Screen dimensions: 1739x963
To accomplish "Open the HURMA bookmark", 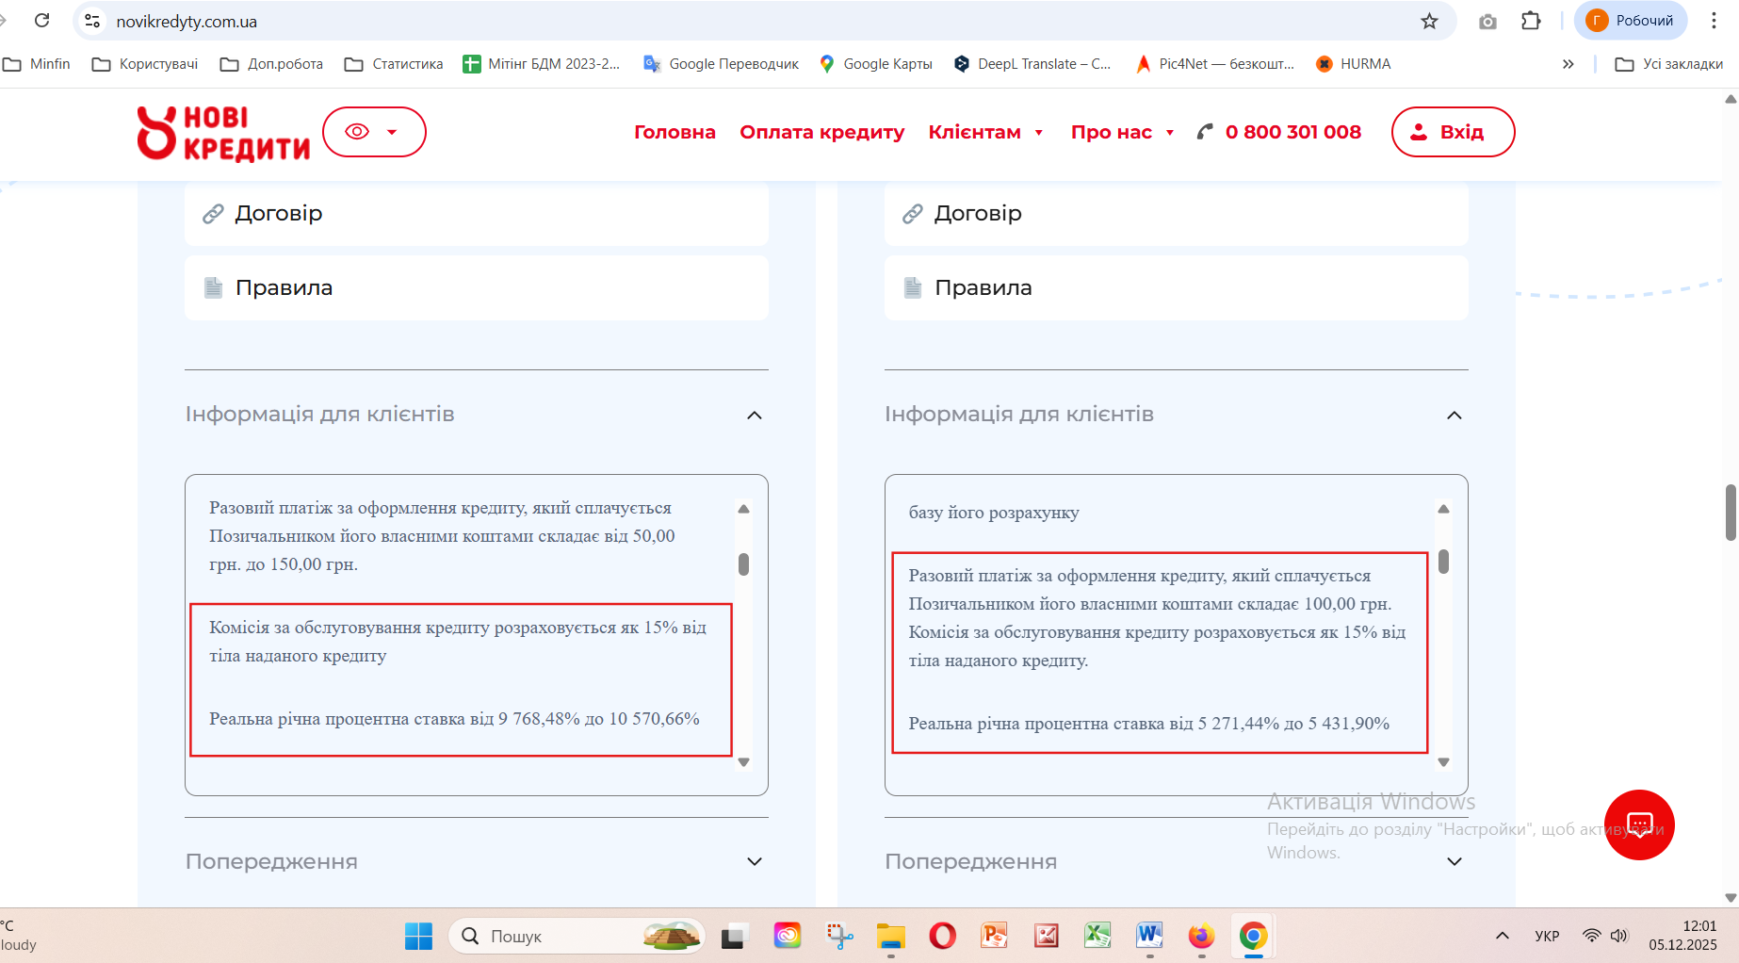I will coord(1353,64).
